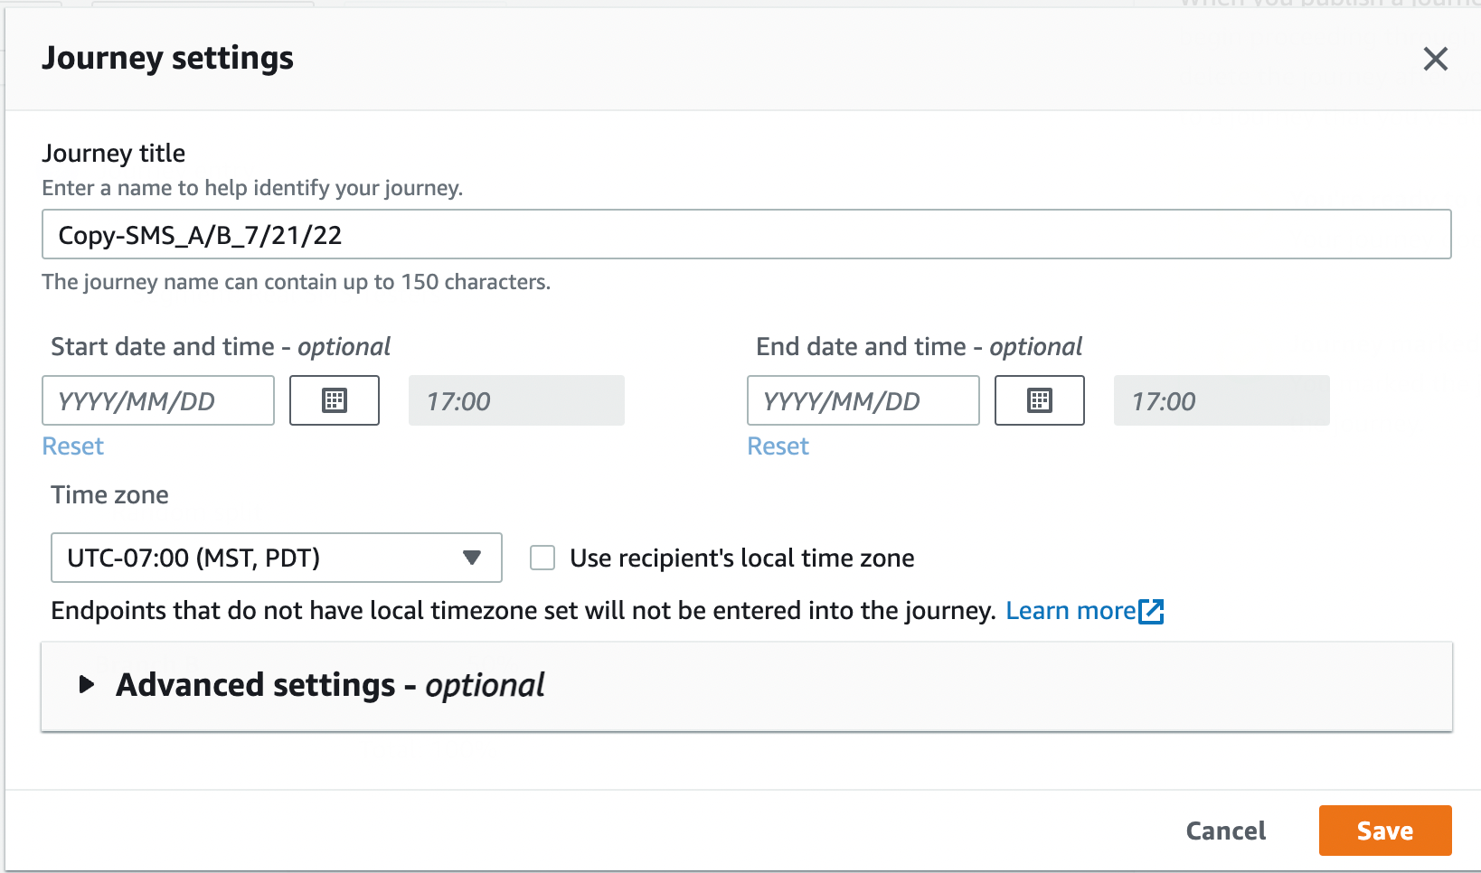Enable the recipient's local time zone checkbox

tap(542, 558)
